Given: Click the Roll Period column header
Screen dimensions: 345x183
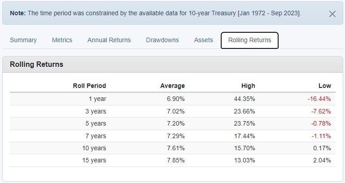Looking at the screenshot, I should tap(89, 86).
